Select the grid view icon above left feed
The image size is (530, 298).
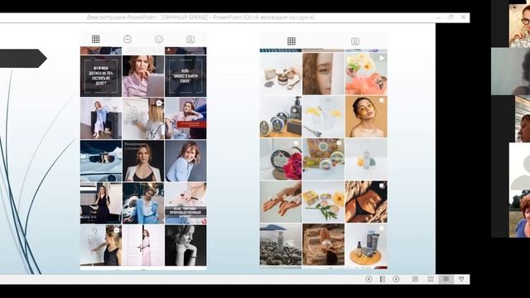pos(96,39)
